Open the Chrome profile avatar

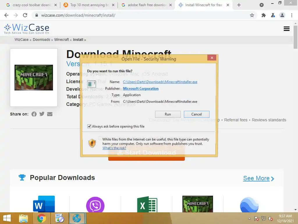point(282,15)
